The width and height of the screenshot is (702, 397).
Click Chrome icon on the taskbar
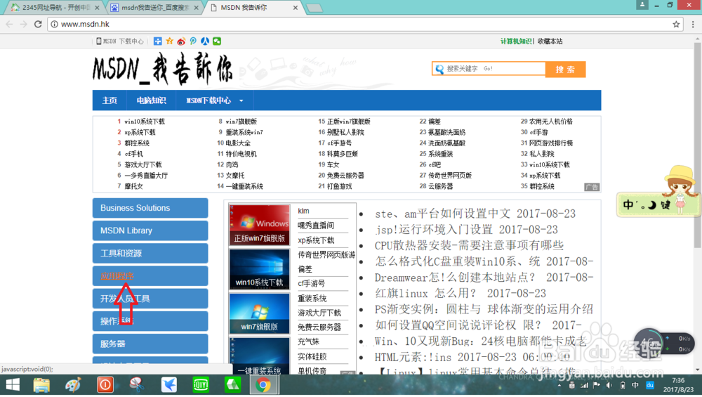click(x=264, y=385)
